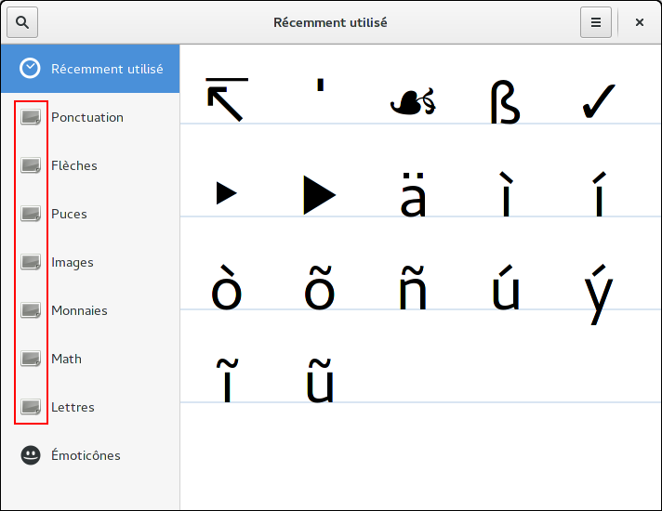Click the icon beside Monnaies
Screen dimensions: 662x511
coord(31,310)
